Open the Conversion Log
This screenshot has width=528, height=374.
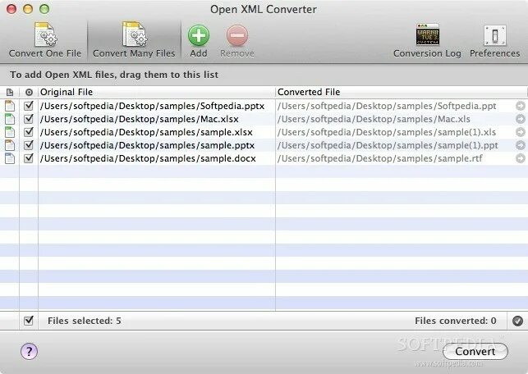coord(427,40)
